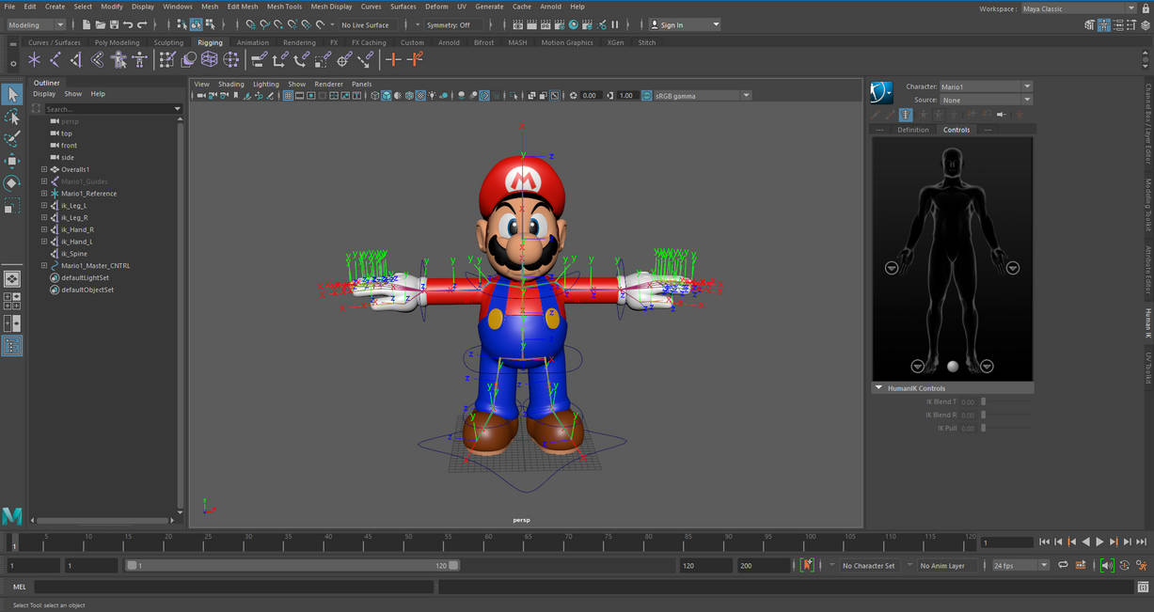Image resolution: width=1154 pixels, height=612 pixels.
Task: Adjust the IK Blend T slider
Action: 984,401
